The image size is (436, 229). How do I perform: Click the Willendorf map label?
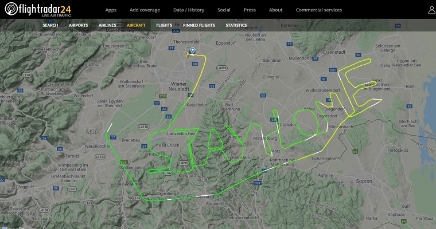(x=83, y=96)
